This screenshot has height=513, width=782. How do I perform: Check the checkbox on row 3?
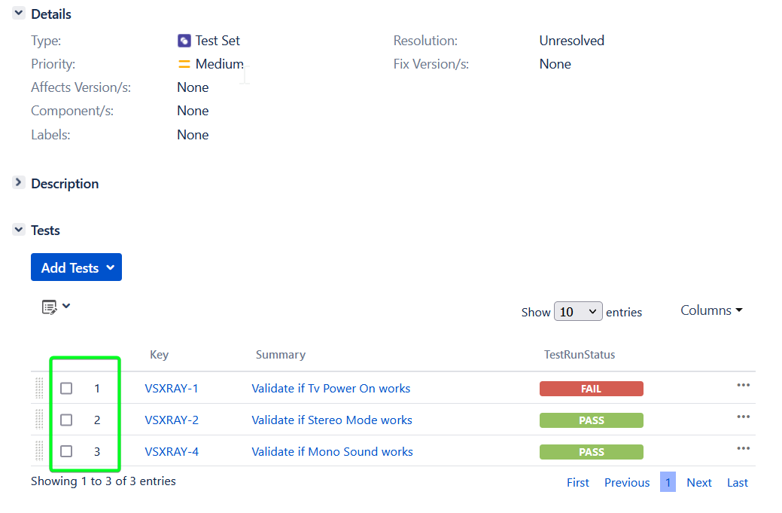click(66, 451)
